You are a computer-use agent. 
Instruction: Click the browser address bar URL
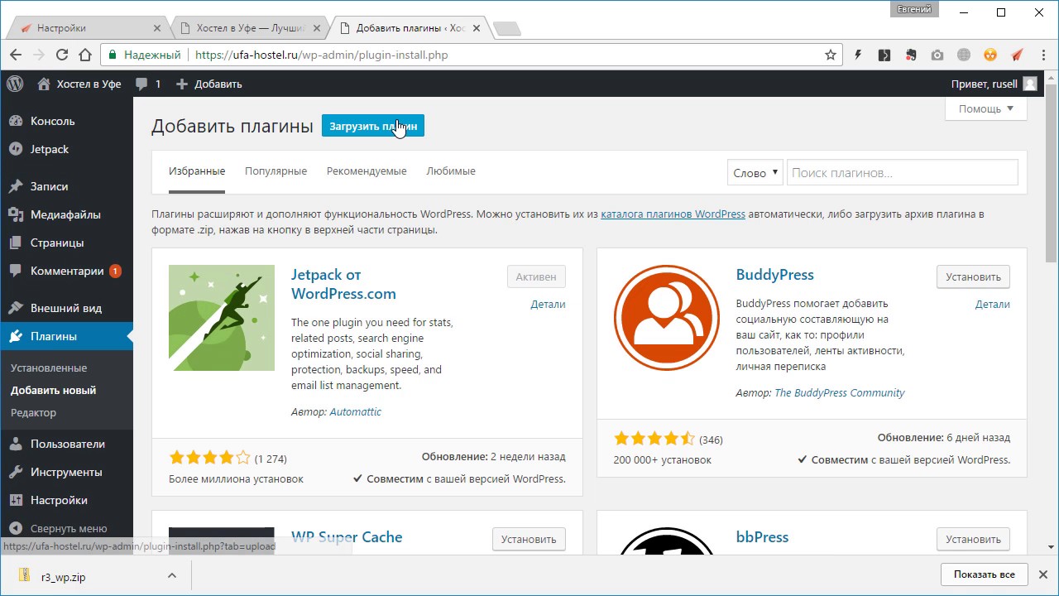point(322,55)
